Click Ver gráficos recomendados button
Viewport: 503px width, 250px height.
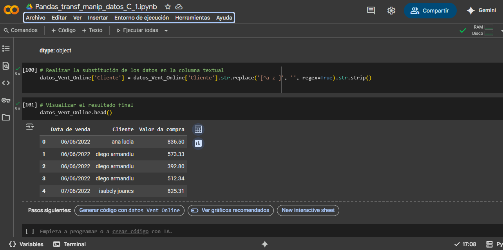[x=231, y=210]
